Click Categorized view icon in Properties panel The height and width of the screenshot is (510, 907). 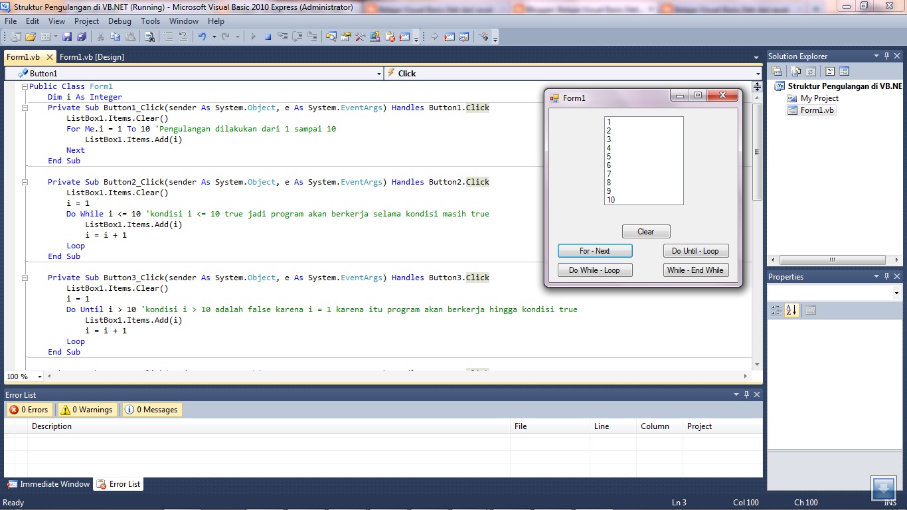coord(776,309)
